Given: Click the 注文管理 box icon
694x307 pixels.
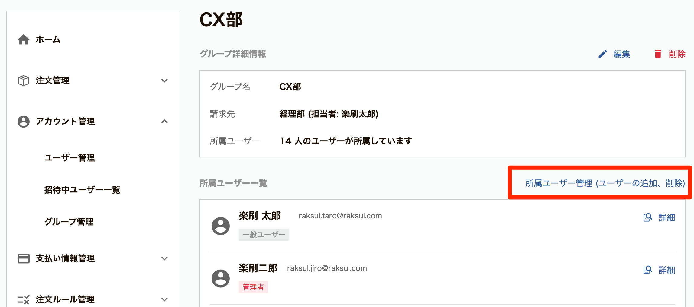Looking at the screenshot, I should pyautogui.click(x=24, y=81).
